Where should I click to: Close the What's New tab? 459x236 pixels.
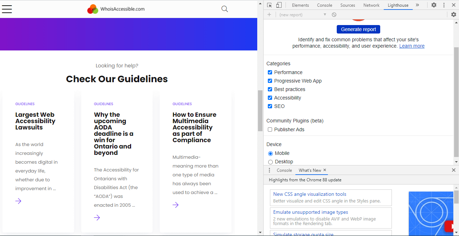(x=325, y=170)
